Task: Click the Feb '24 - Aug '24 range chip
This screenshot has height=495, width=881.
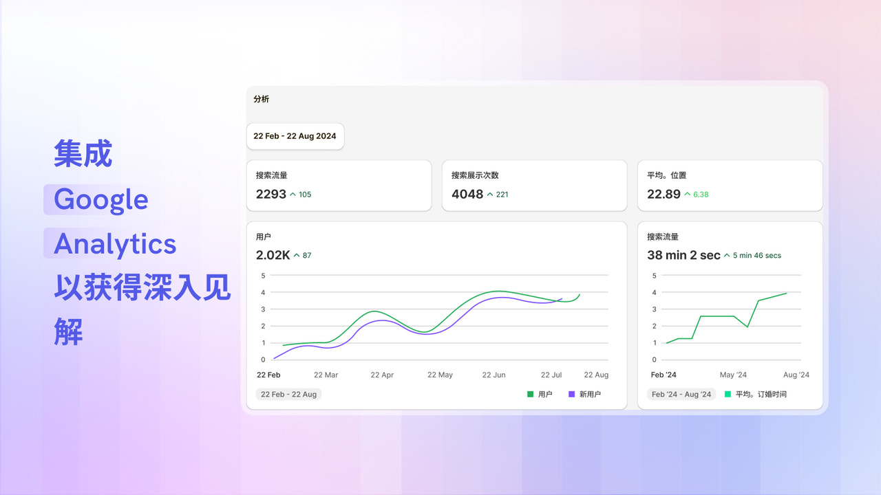Action: click(681, 394)
